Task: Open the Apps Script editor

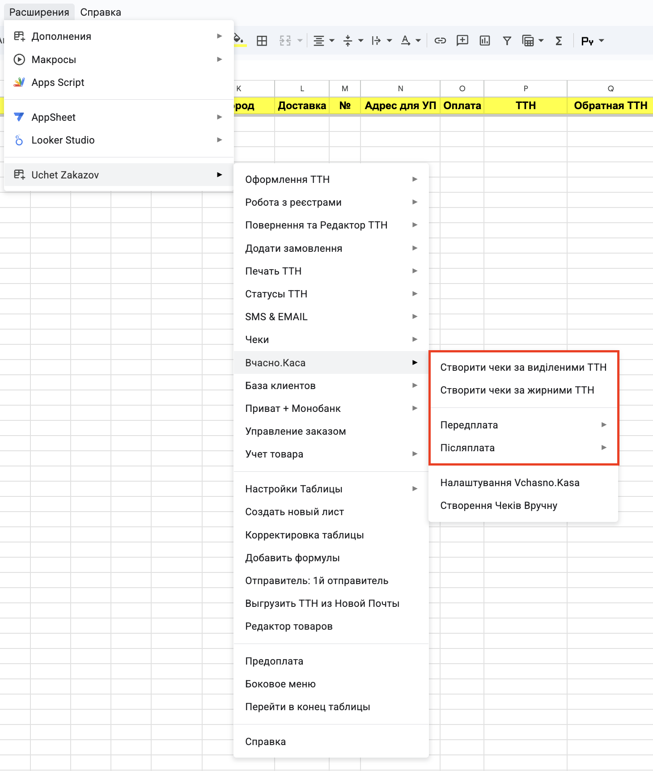Action: [x=58, y=83]
